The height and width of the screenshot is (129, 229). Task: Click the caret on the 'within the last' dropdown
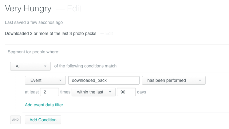[110, 92]
